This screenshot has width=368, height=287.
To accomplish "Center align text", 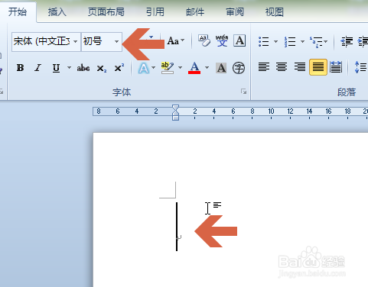I will 282,67.
